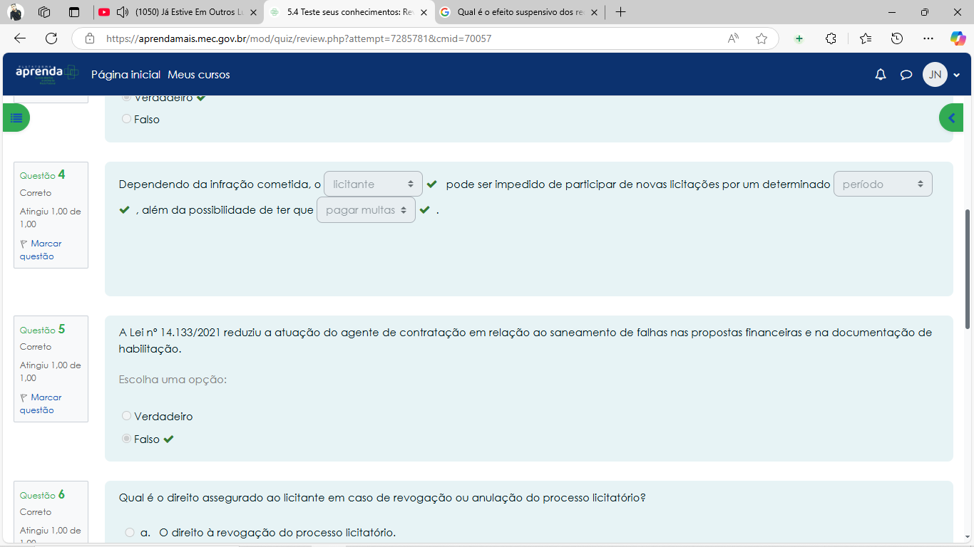Click the 'Questão 5' heading
The width and height of the screenshot is (974, 547).
coord(42,329)
